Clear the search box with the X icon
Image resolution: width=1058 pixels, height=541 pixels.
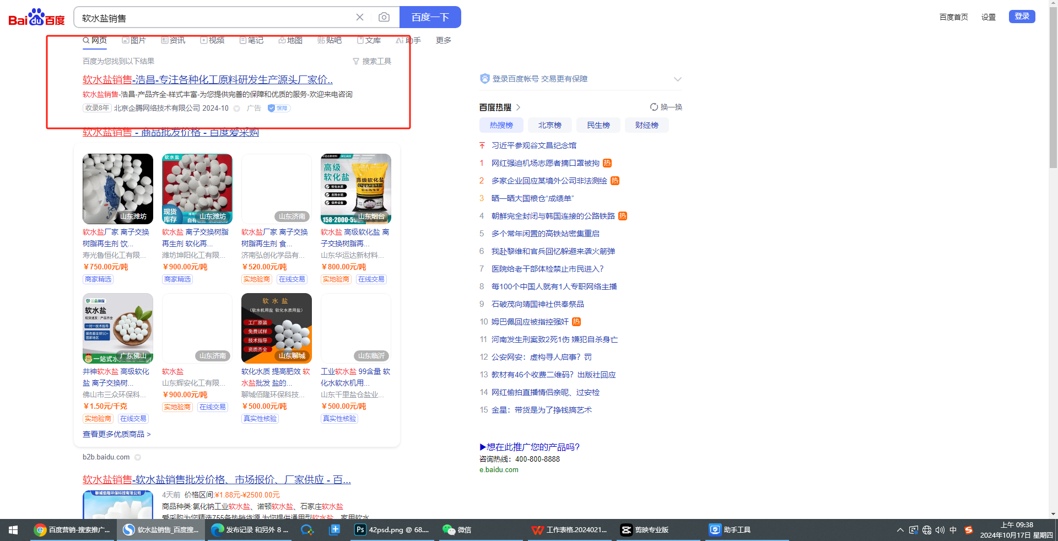tap(360, 17)
